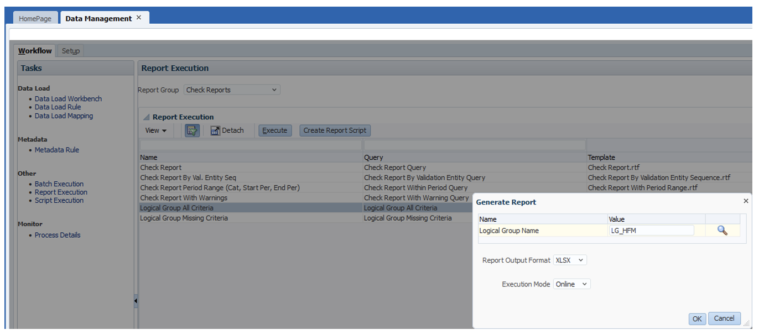The image size is (759, 335).
Task: Open the Data Load Workbench link
Action: [70, 98]
